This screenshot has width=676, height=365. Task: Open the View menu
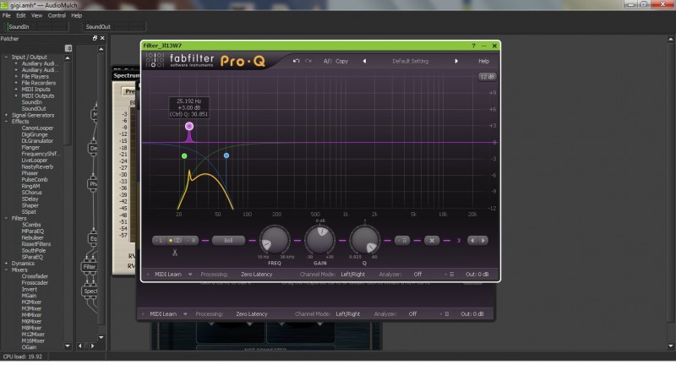coord(36,15)
